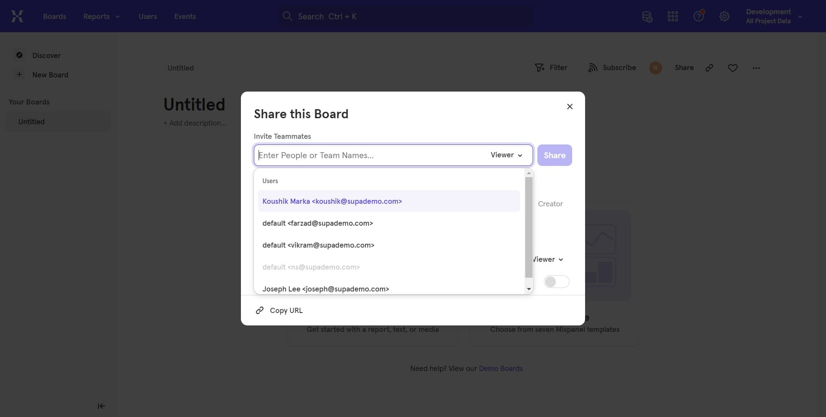Open the apps grid icon in top bar

click(x=672, y=16)
